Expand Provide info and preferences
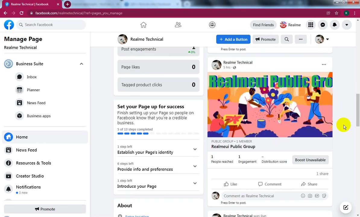The width and height of the screenshot is (360, 217). click(195, 166)
